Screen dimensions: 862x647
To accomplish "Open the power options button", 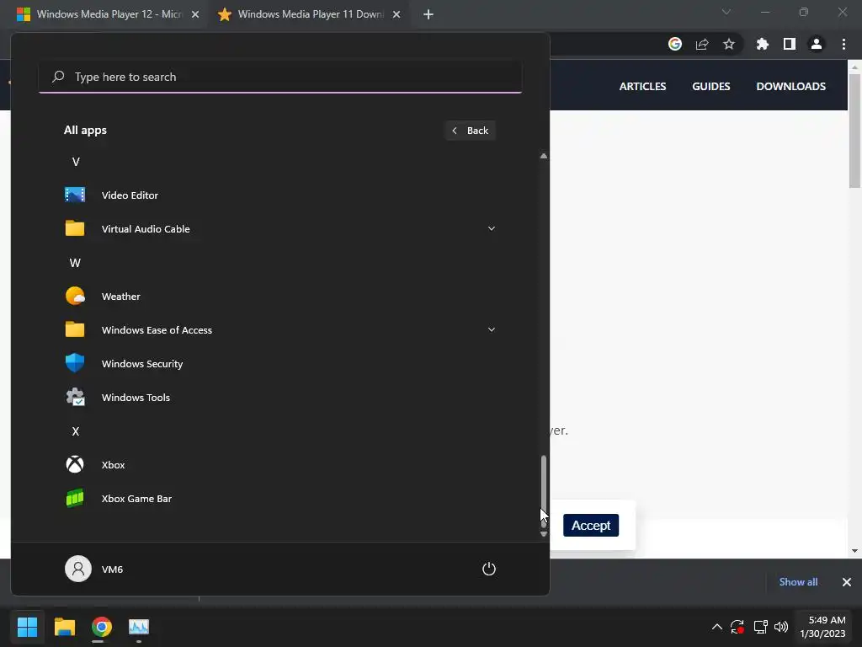I will (x=489, y=569).
